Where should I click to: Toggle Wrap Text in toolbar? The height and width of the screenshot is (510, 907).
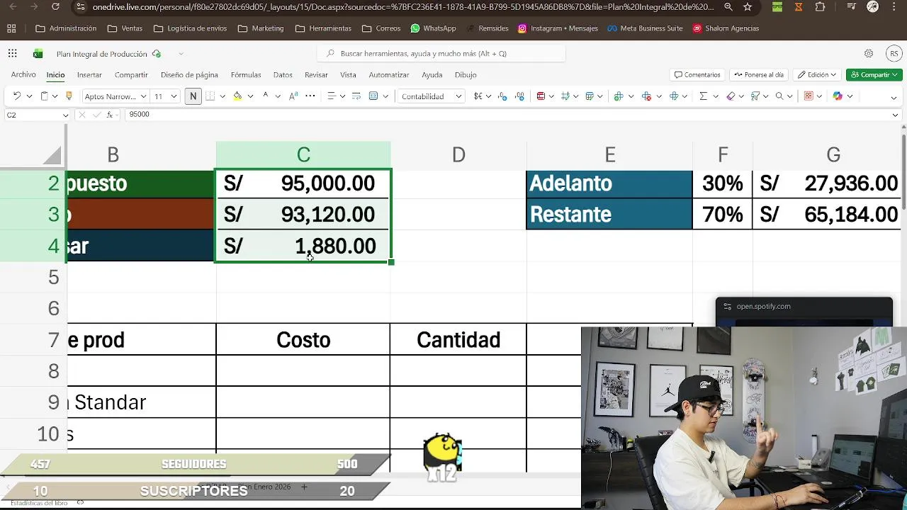point(356,96)
